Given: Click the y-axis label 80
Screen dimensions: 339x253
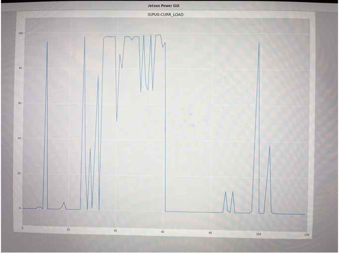Looking at the screenshot, I should point(21,68).
